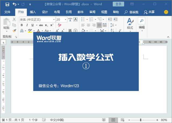
Task: Collapse the ribbon with the chevron
Action: tap(168, 37)
